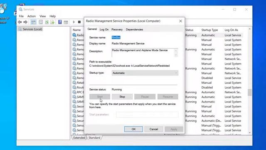This screenshot has width=266, height=150.
Task: Click the gear icon beside the Routi row
Action: 74,87
